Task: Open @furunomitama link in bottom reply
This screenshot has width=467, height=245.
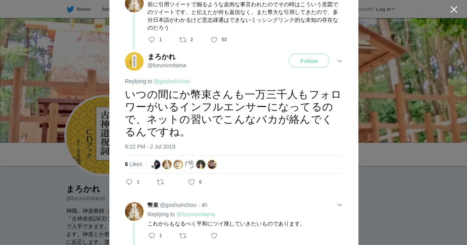Action: click(195, 214)
